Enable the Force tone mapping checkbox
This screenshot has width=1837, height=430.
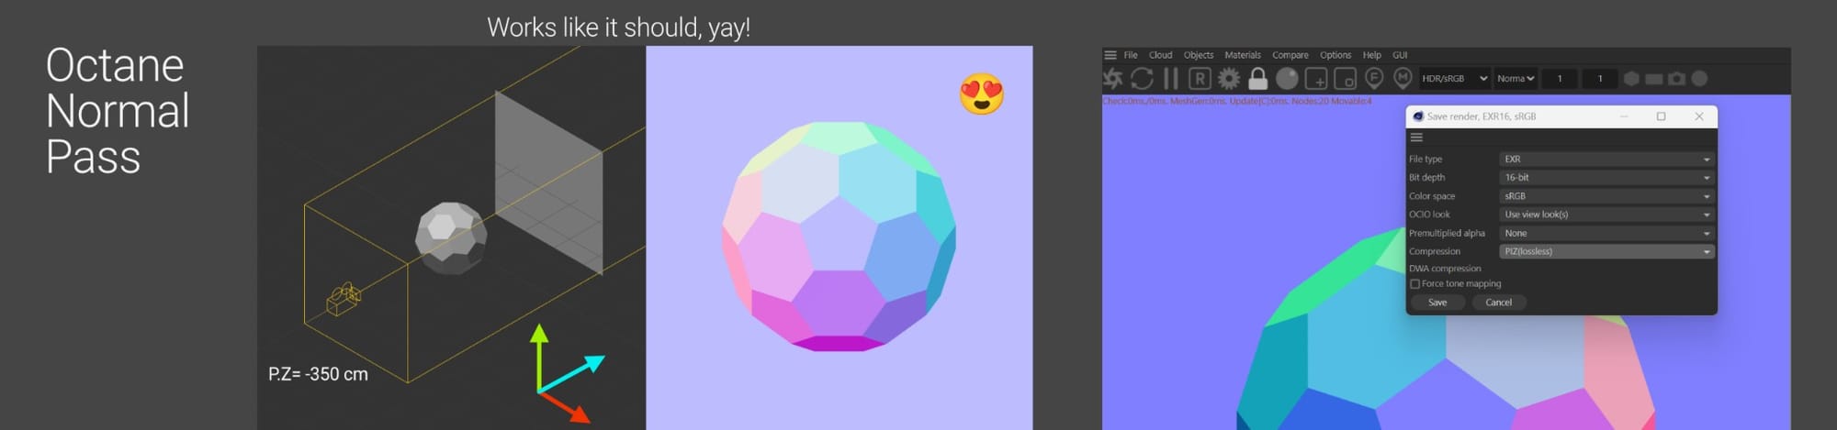[x=1415, y=284]
